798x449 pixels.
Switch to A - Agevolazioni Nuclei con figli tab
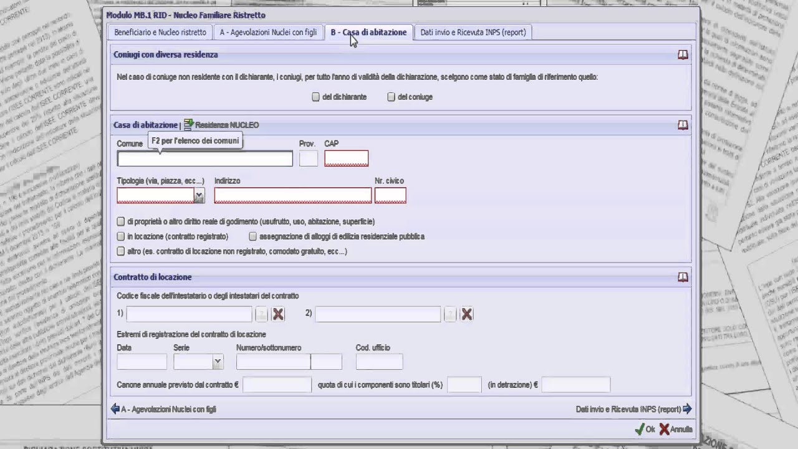pyautogui.click(x=268, y=32)
